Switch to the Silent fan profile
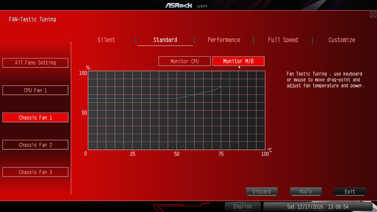Image resolution: width=377 pixels, height=212 pixels. [106, 40]
